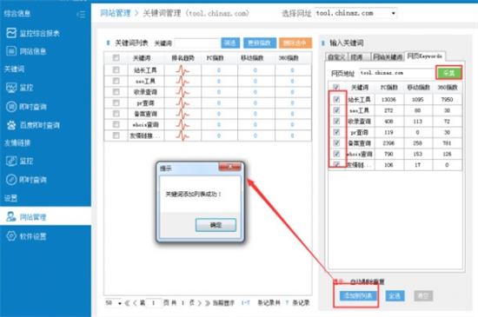Check the 收录查询 row in the left keyword list
Screen dimensions: 478x317
click(116, 92)
